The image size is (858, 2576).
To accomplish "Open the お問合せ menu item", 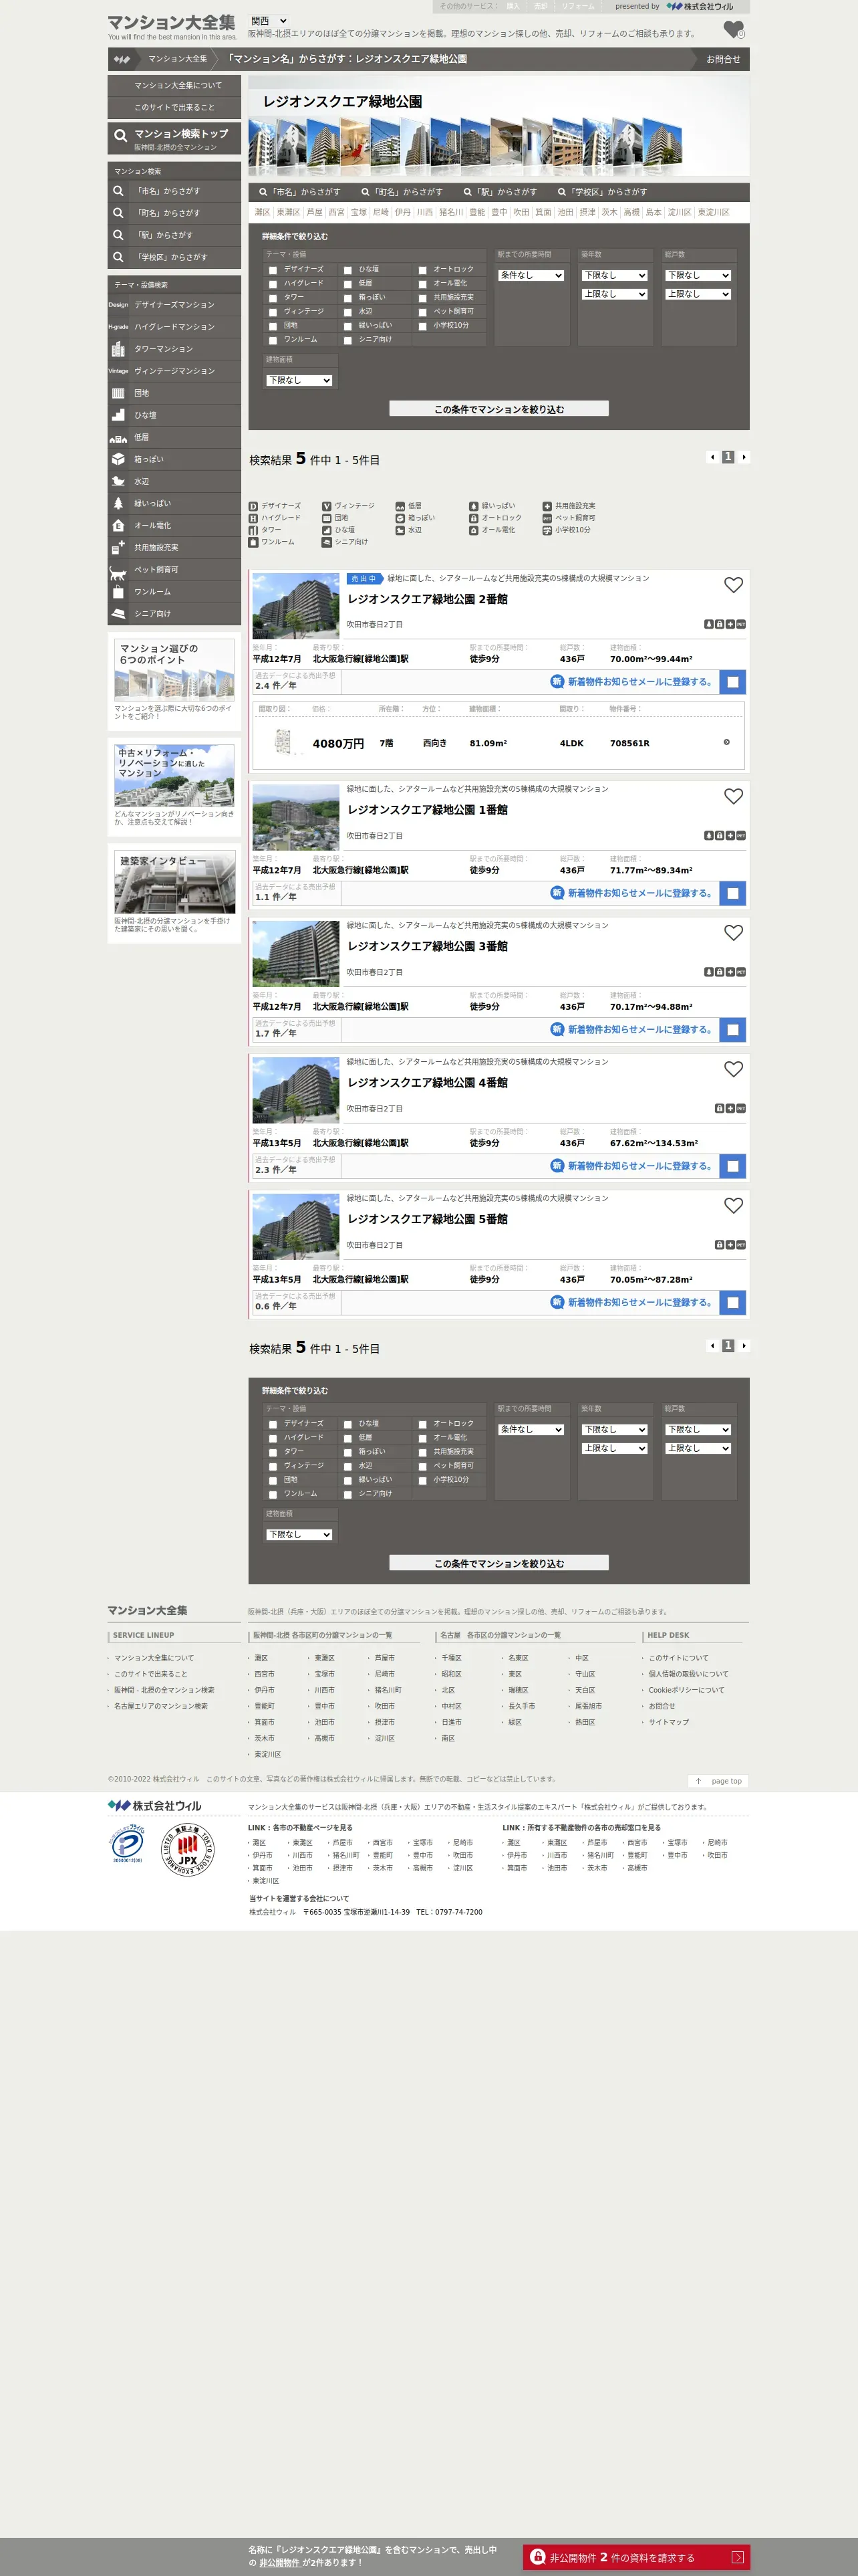I will [x=723, y=59].
